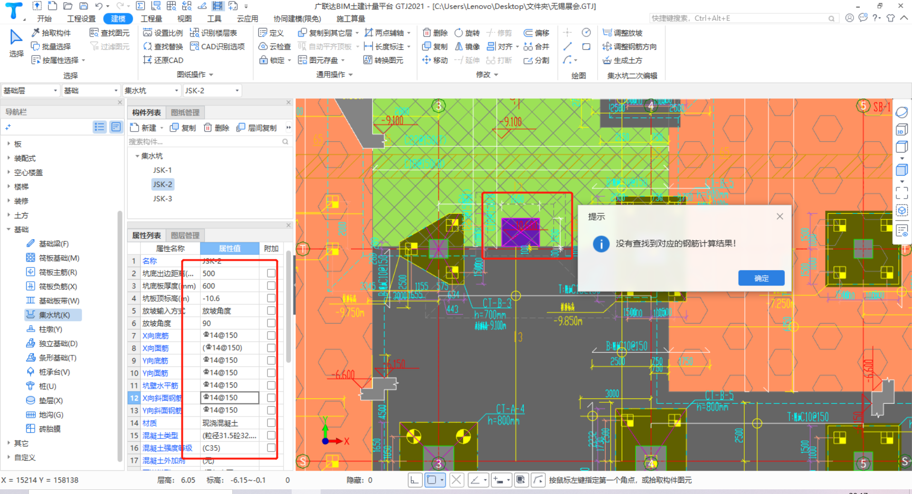The height and width of the screenshot is (494, 912).
Task: Select JSK-1 in component list
Action: [162, 170]
